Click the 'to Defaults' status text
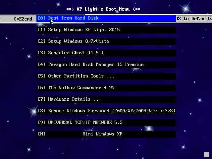 (x=197, y=19)
